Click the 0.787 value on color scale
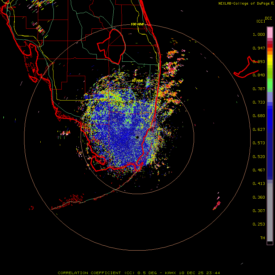Screen dimensions: 275x275 pos(259,89)
